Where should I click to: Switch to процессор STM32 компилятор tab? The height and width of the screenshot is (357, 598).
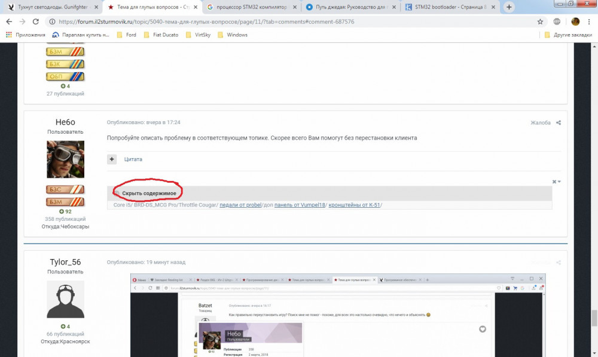[x=250, y=7]
